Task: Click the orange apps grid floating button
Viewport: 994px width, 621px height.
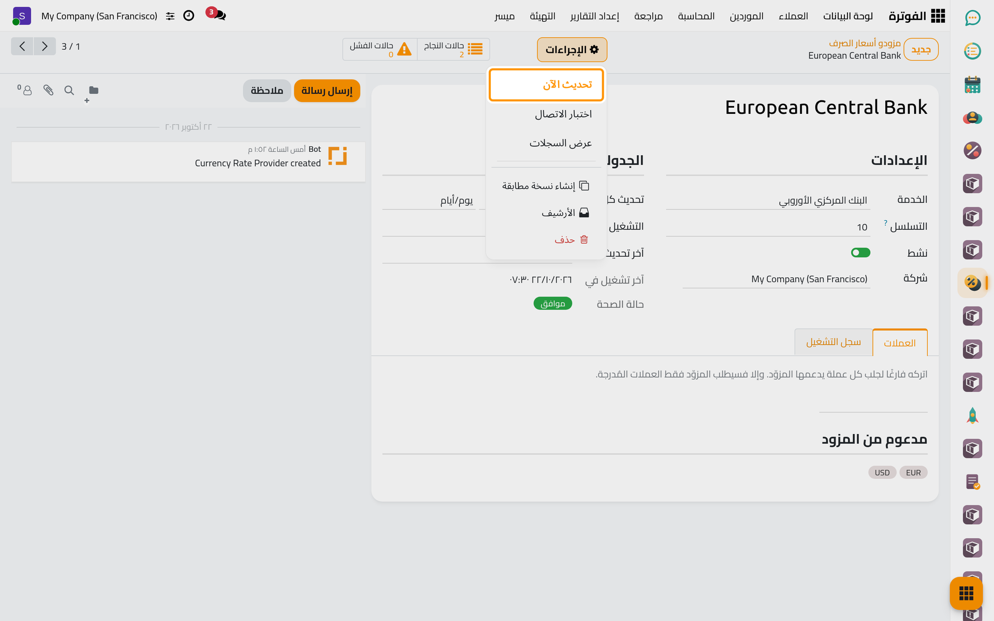Action: click(966, 593)
